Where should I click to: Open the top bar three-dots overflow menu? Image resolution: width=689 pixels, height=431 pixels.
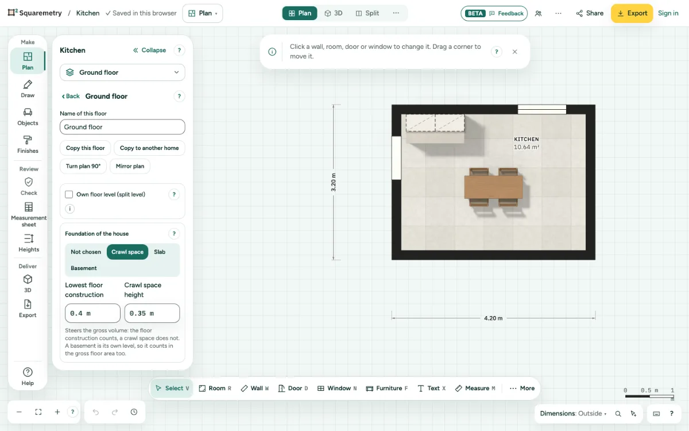pos(559,13)
